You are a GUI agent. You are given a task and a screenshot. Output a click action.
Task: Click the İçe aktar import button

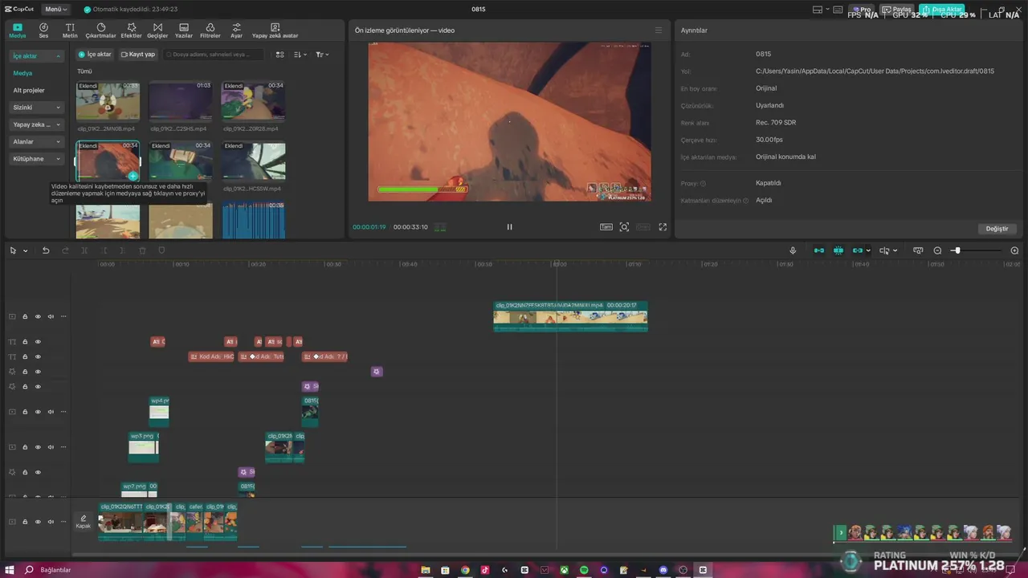[x=95, y=55]
